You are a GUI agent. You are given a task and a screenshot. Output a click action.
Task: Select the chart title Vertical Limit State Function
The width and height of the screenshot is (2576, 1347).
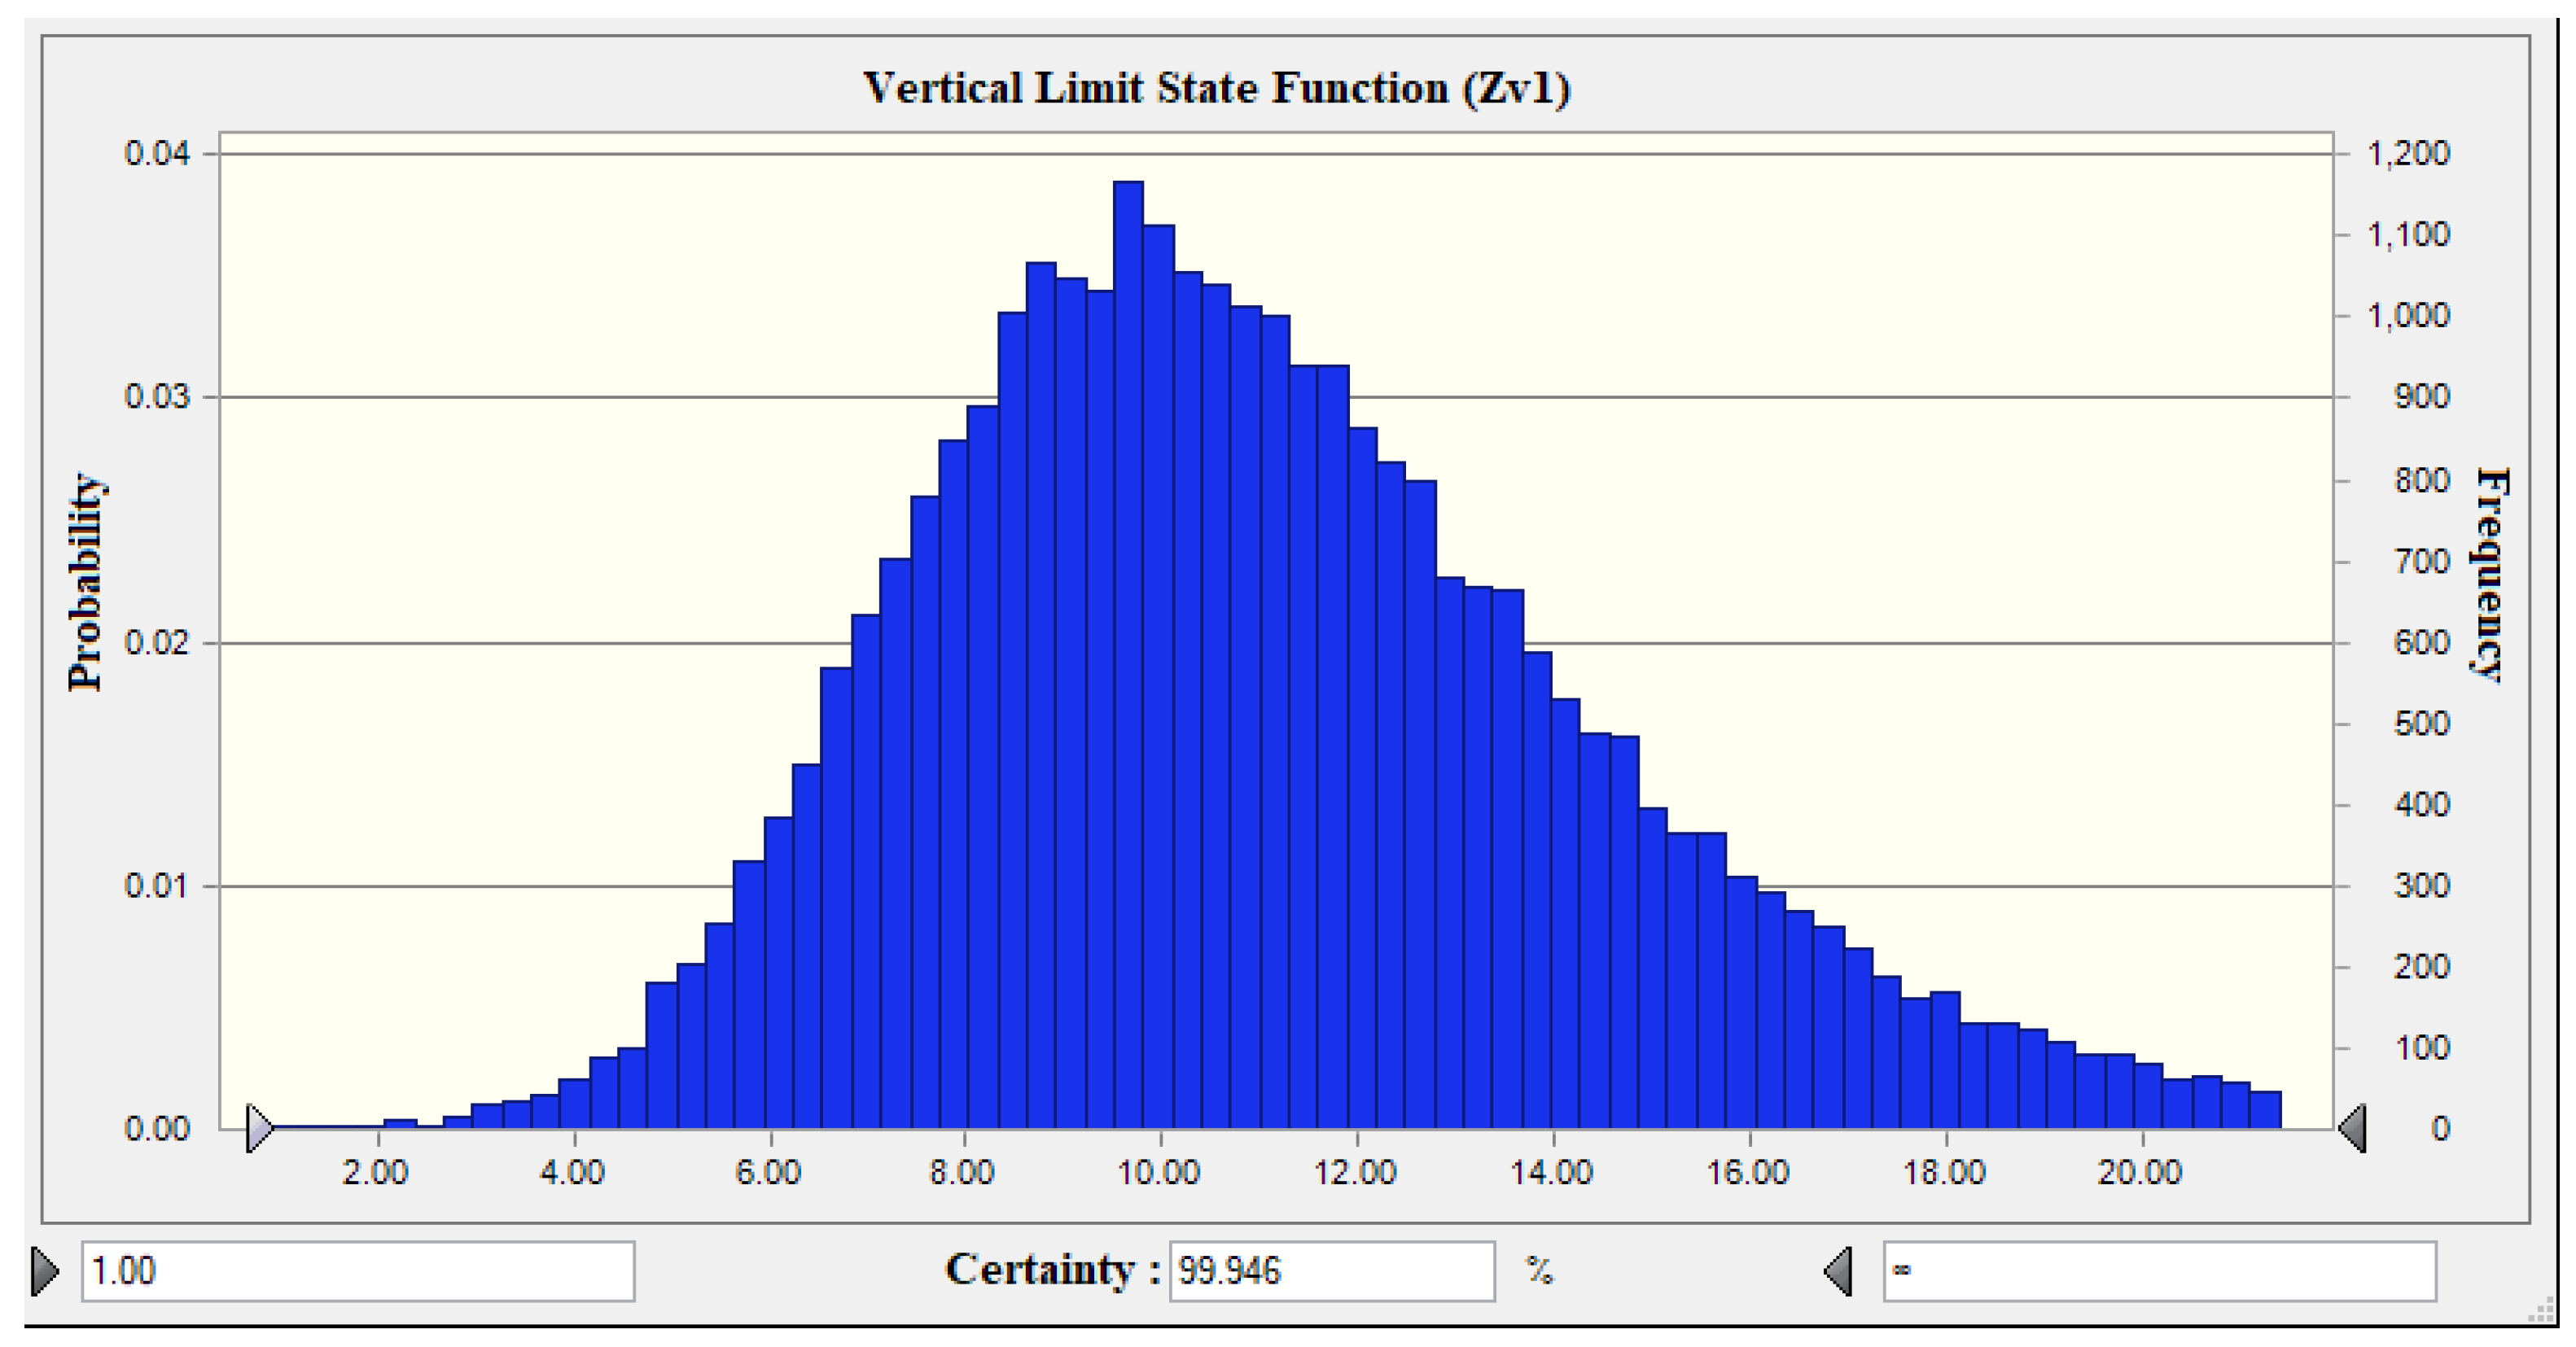1216,88
